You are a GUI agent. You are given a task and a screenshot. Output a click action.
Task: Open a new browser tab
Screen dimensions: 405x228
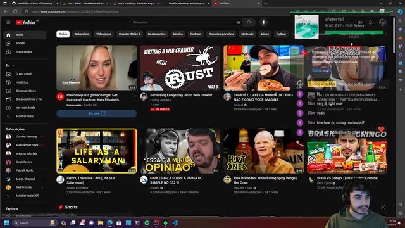pyautogui.click(x=266, y=3)
